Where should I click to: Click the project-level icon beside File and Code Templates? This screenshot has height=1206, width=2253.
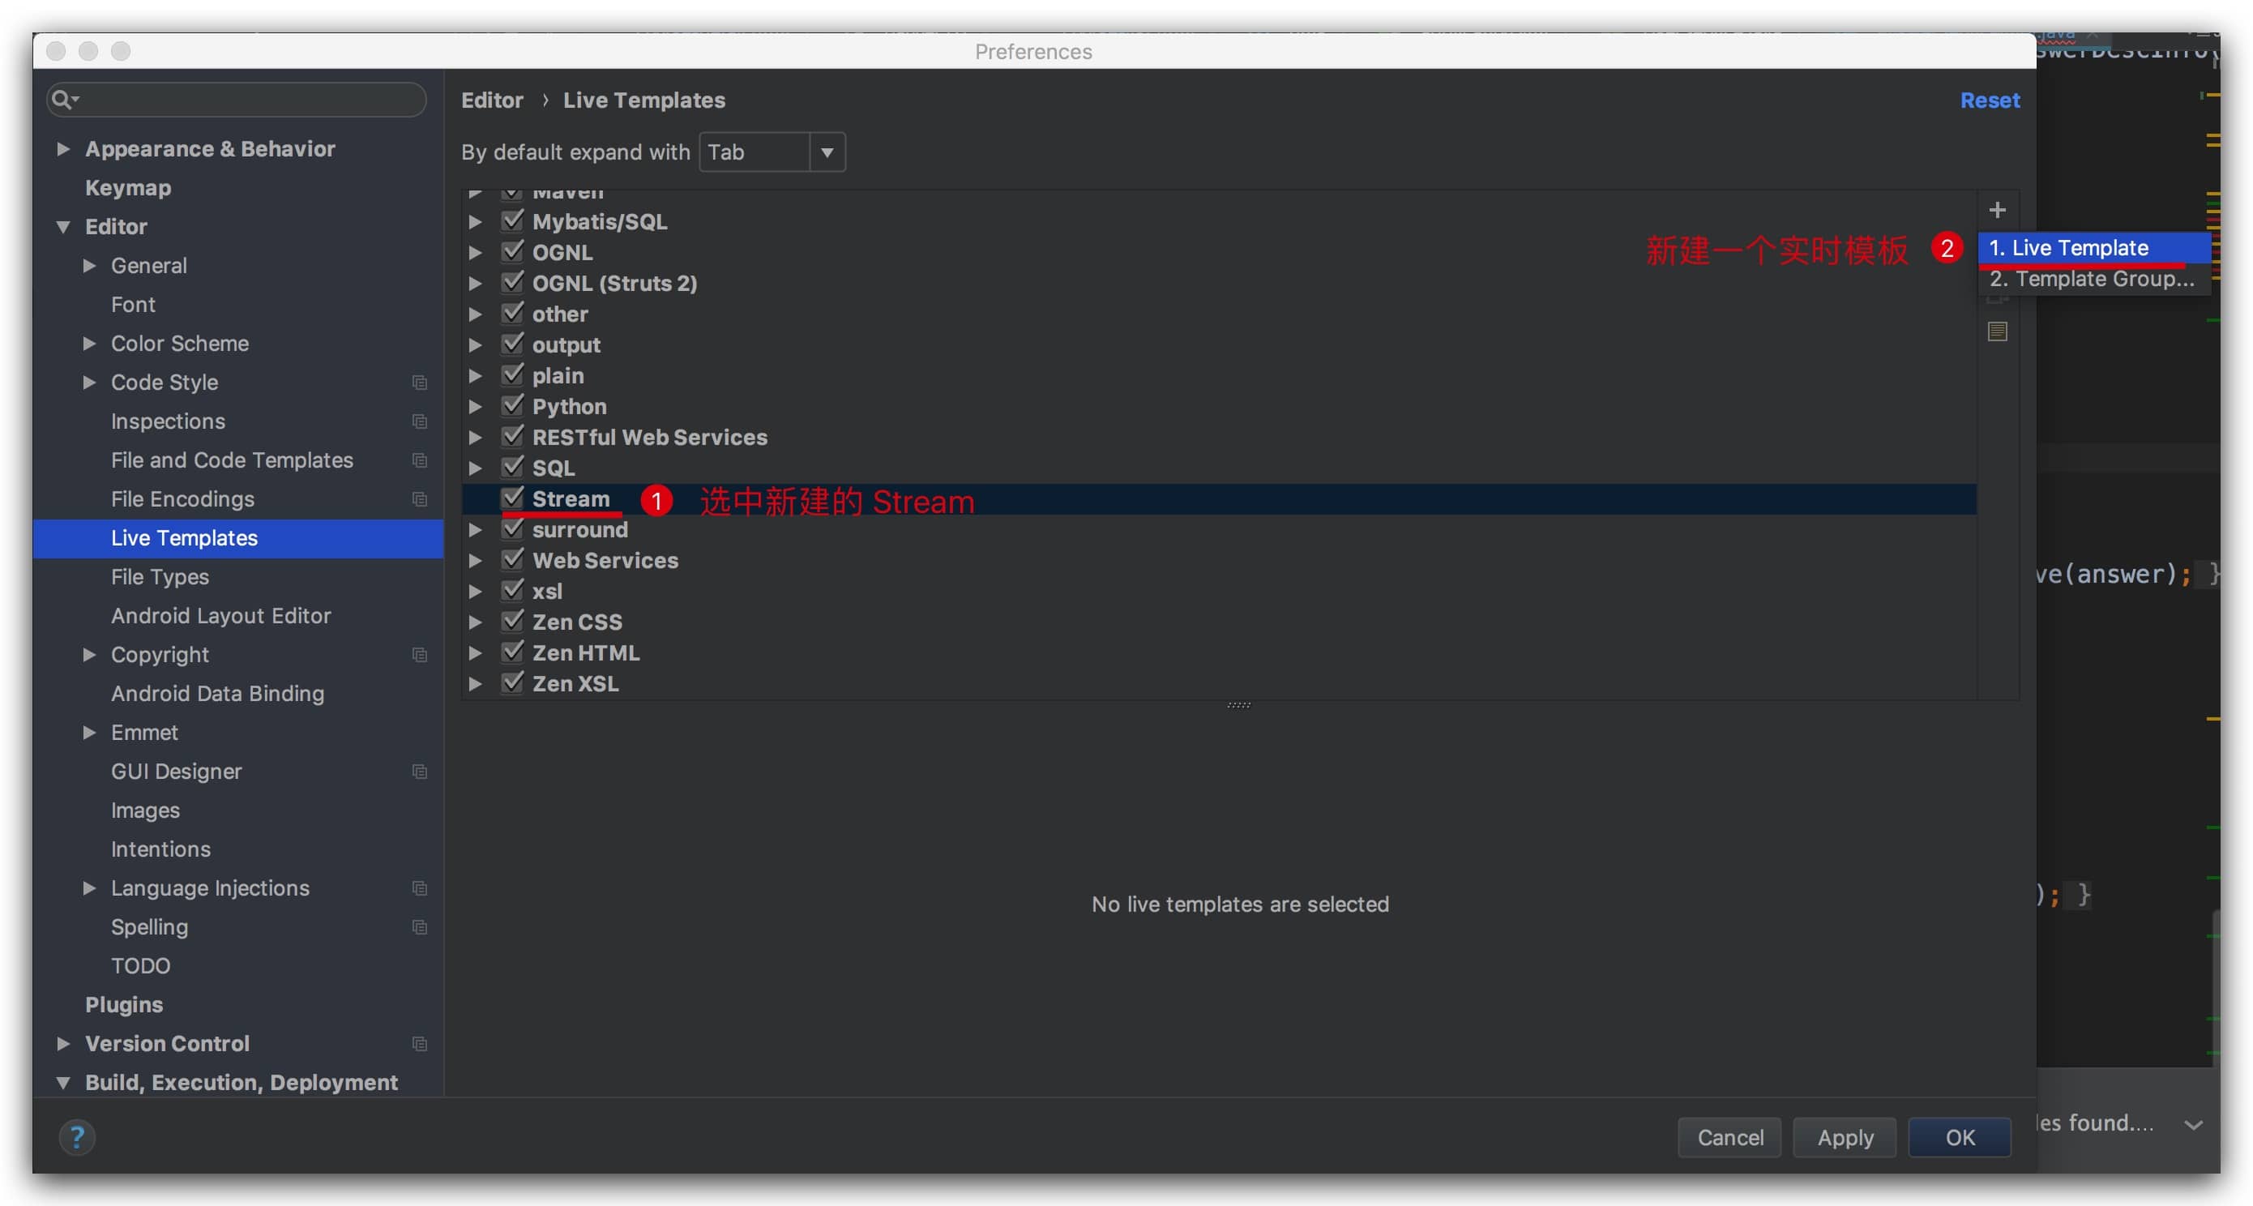pos(420,460)
